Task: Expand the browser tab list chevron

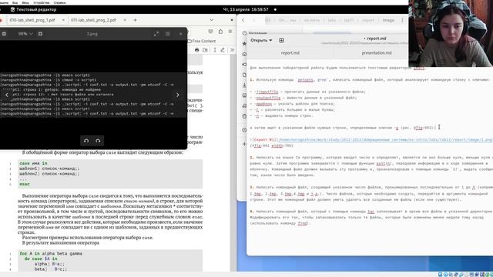Action: click(212, 20)
